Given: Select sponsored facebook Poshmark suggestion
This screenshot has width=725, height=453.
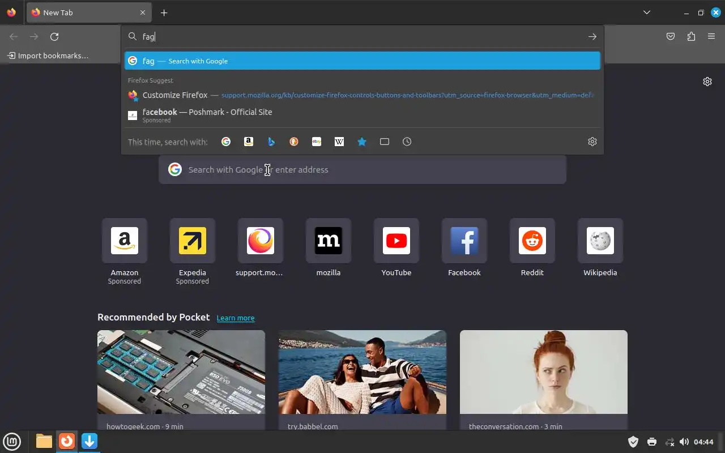Looking at the screenshot, I should tap(362, 115).
